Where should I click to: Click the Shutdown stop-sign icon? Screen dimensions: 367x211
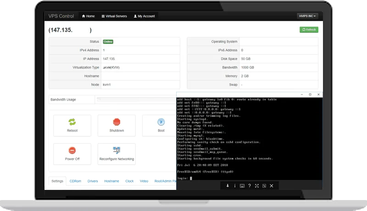(117, 122)
